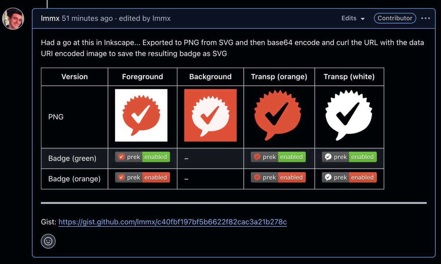
Task: Click green Transp (orange) prek enabled badge
Action: tap(278, 157)
